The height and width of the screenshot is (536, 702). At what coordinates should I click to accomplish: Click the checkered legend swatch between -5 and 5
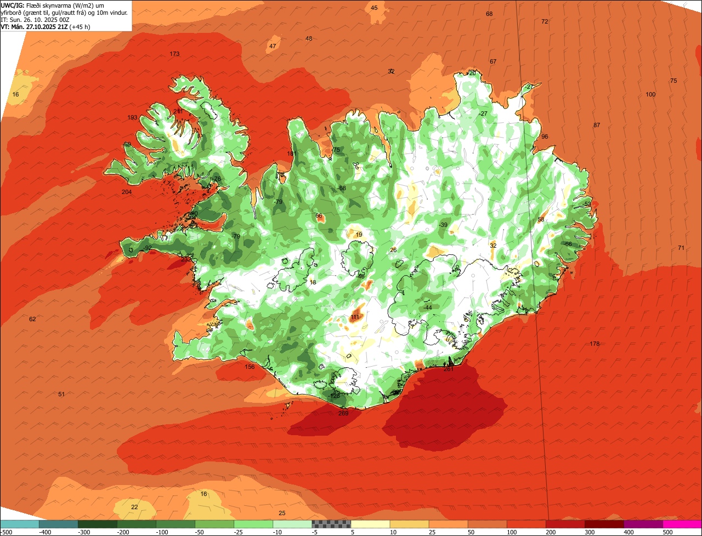(331, 524)
